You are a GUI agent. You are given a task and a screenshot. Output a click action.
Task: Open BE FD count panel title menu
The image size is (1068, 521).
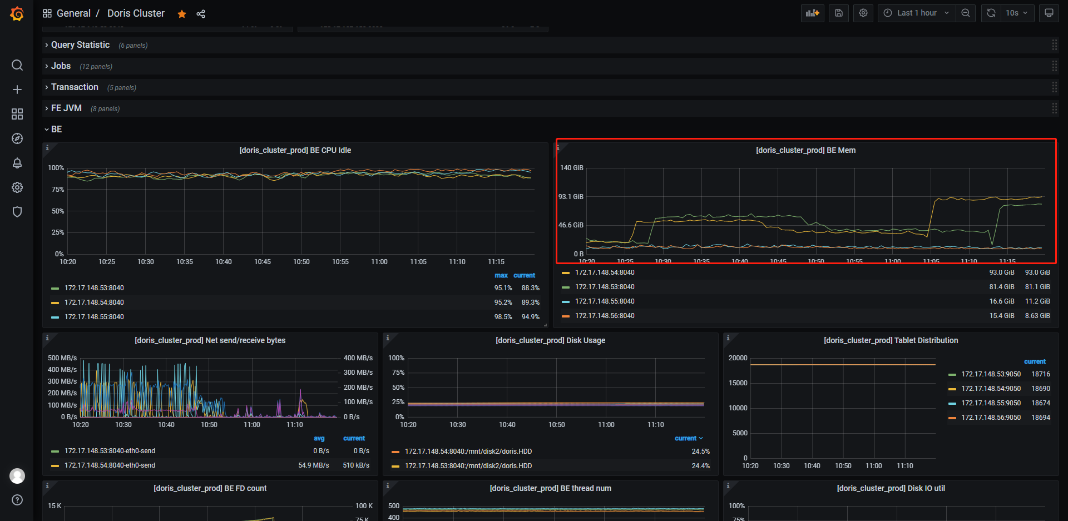click(210, 488)
